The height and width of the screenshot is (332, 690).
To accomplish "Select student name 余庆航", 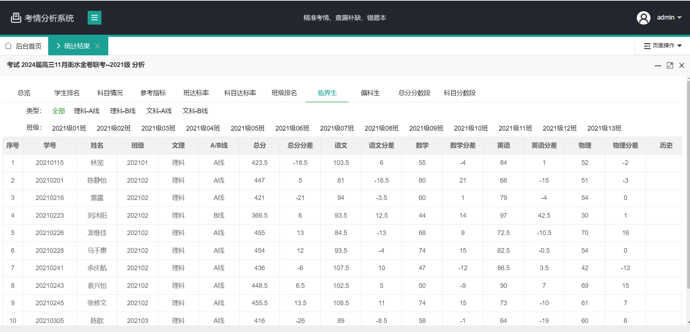I will pos(97,268).
